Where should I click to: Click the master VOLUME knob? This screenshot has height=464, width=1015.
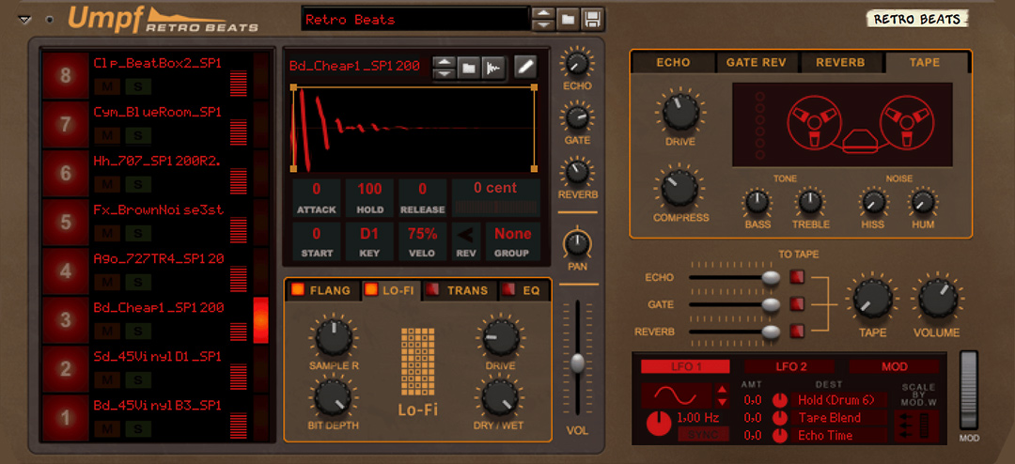937,301
